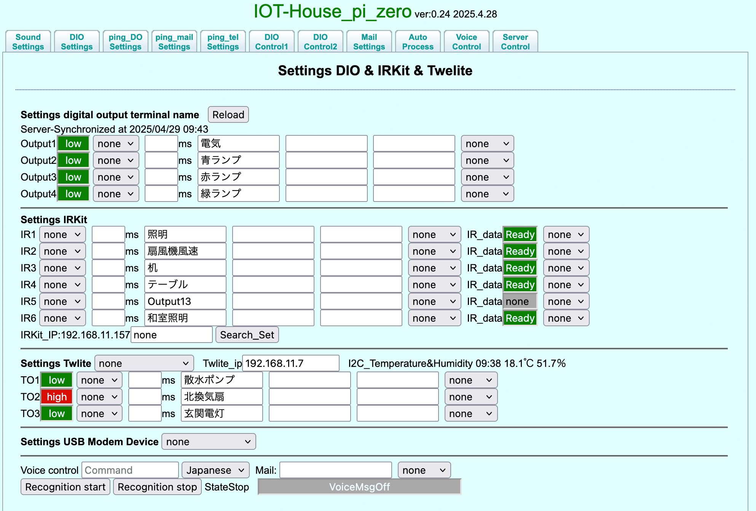Click the Search_Set button

(x=247, y=335)
